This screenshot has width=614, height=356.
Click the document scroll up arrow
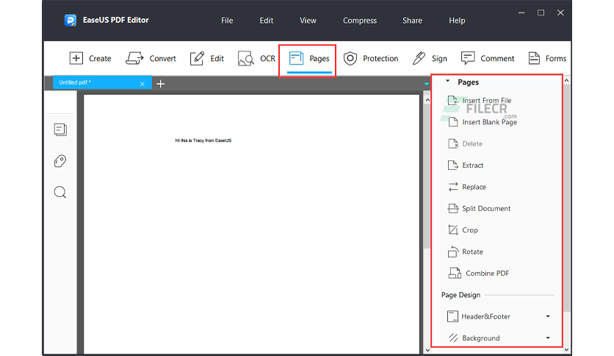point(427,100)
